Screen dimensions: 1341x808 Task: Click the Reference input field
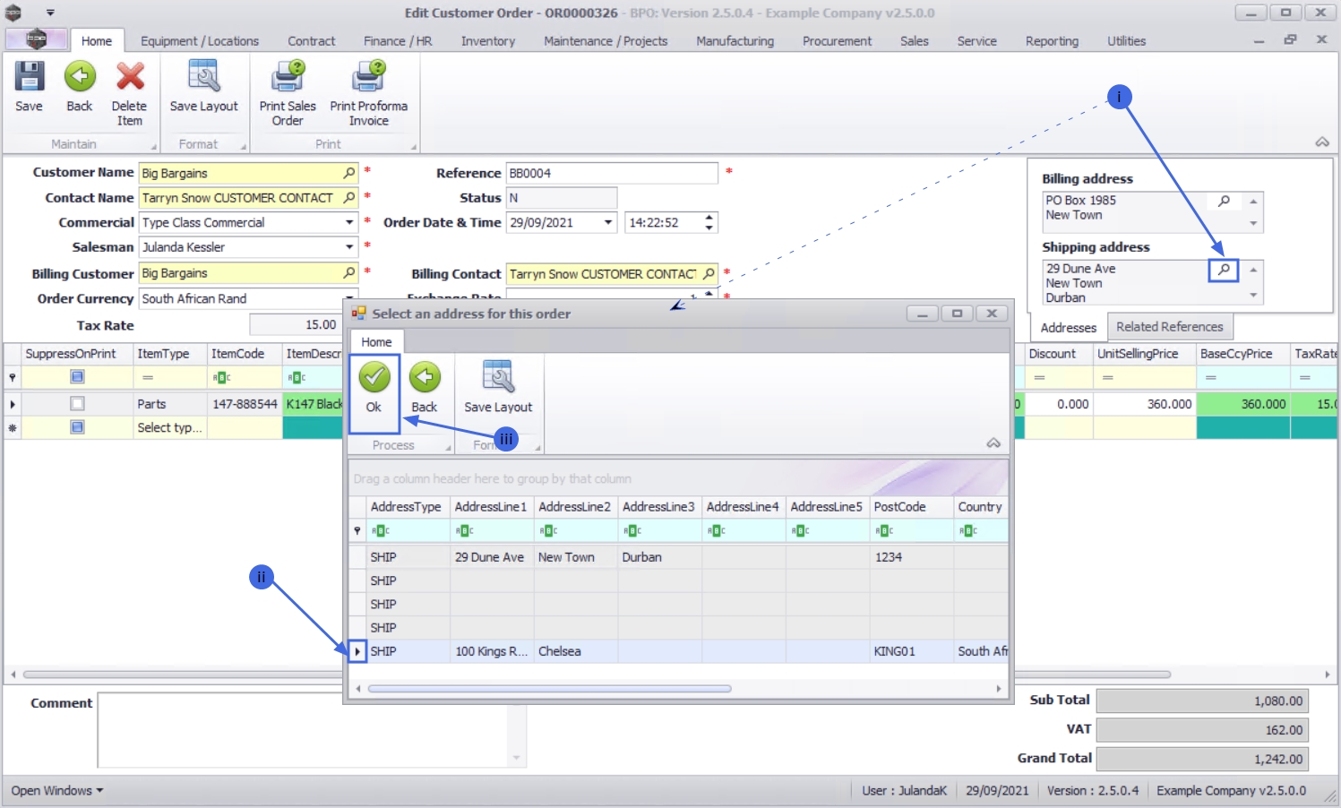click(x=612, y=173)
